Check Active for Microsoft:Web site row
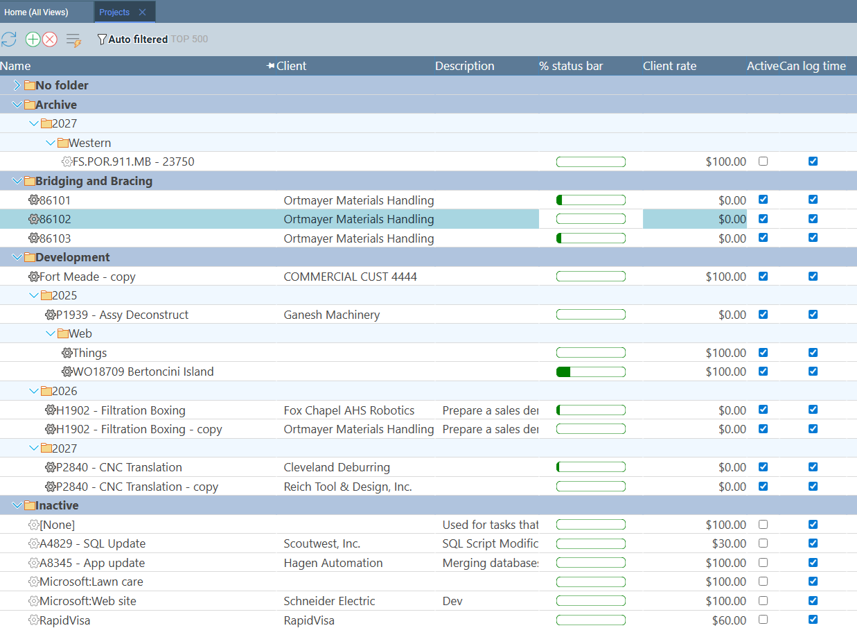 click(x=763, y=600)
